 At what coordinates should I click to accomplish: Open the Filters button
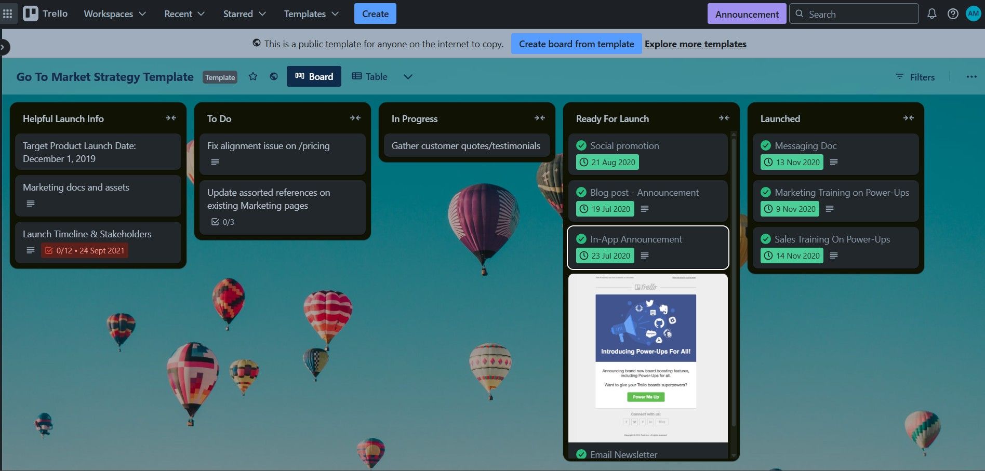click(x=915, y=77)
